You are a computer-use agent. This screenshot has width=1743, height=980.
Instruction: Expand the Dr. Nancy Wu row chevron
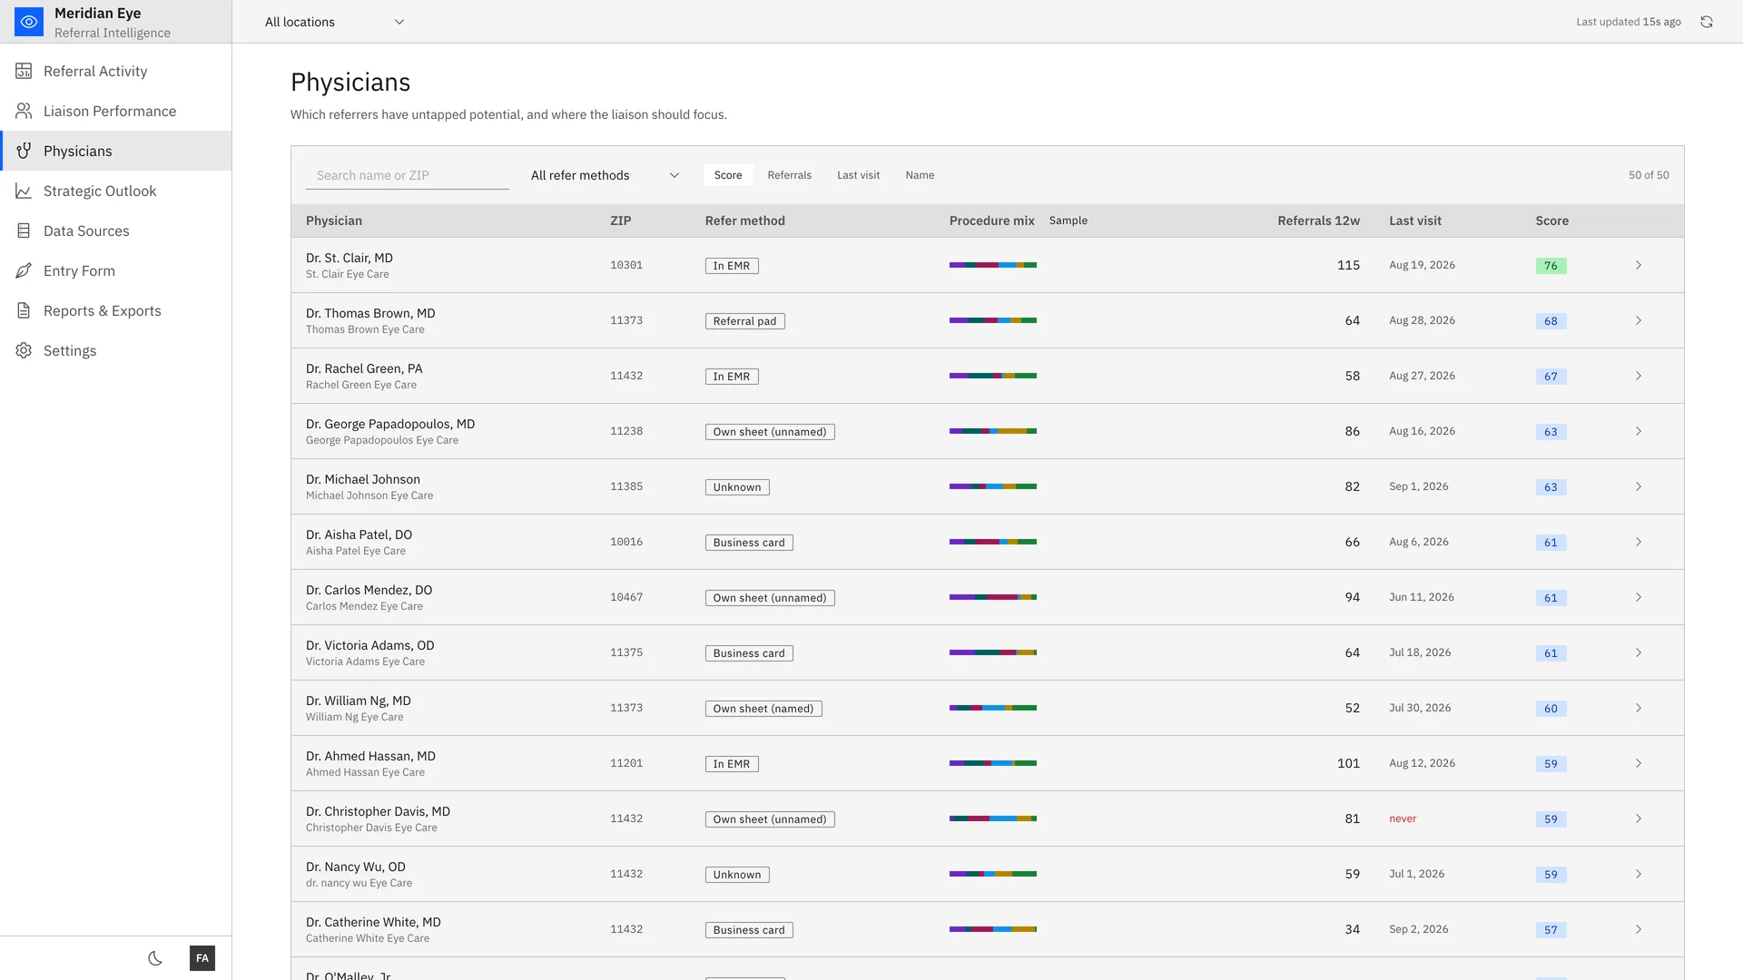point(1639,875)
